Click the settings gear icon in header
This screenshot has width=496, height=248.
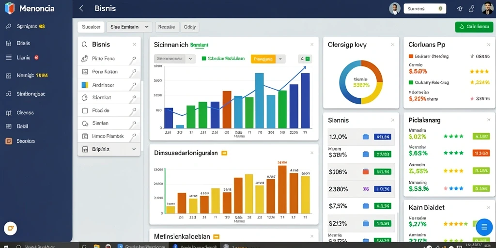[x=460, y=9]
